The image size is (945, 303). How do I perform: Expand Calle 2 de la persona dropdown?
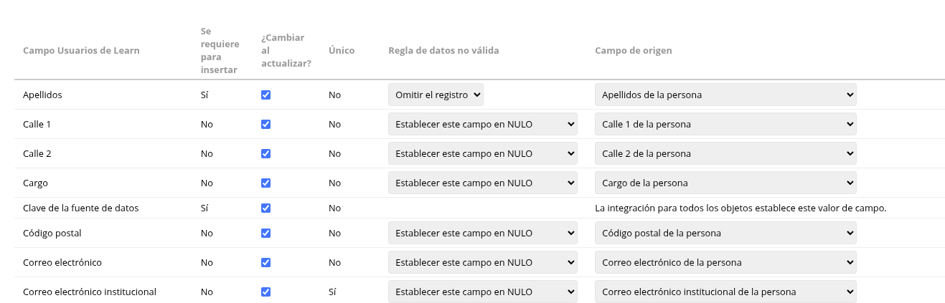pos(725,153)
